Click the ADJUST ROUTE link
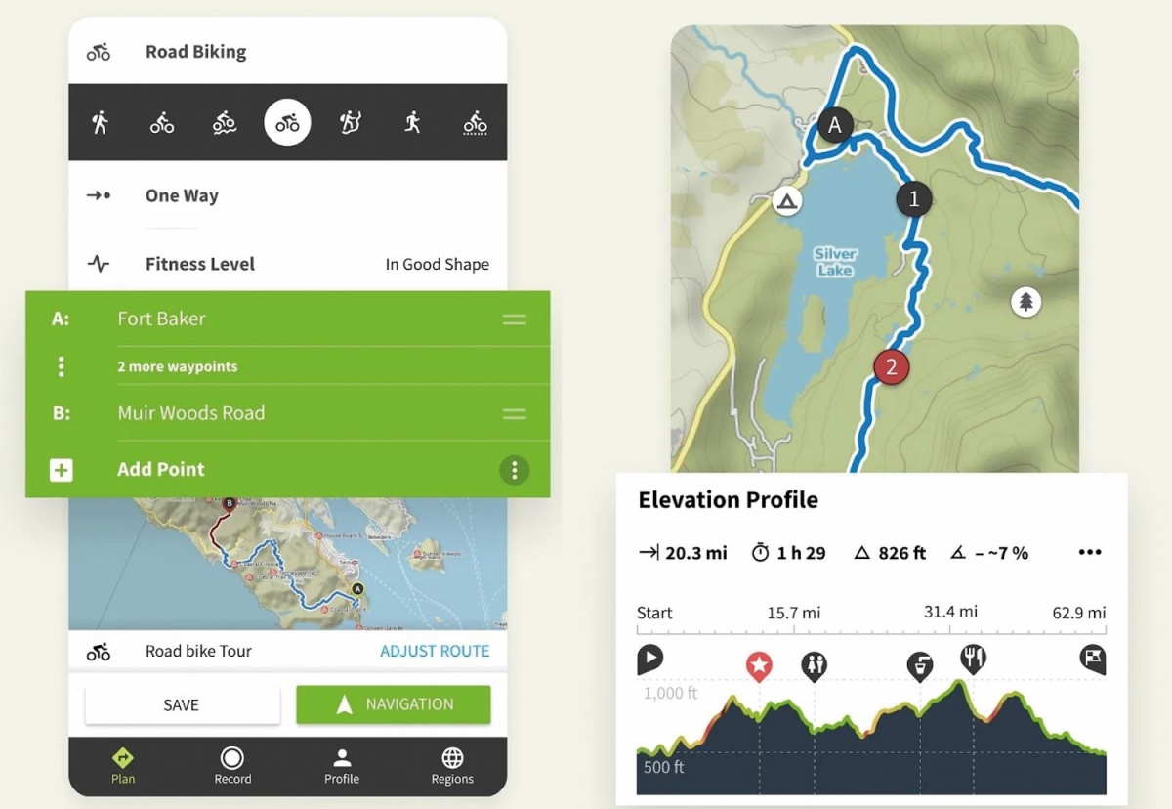This screenshot has width=1172, height=809. [x=435, y=651]
